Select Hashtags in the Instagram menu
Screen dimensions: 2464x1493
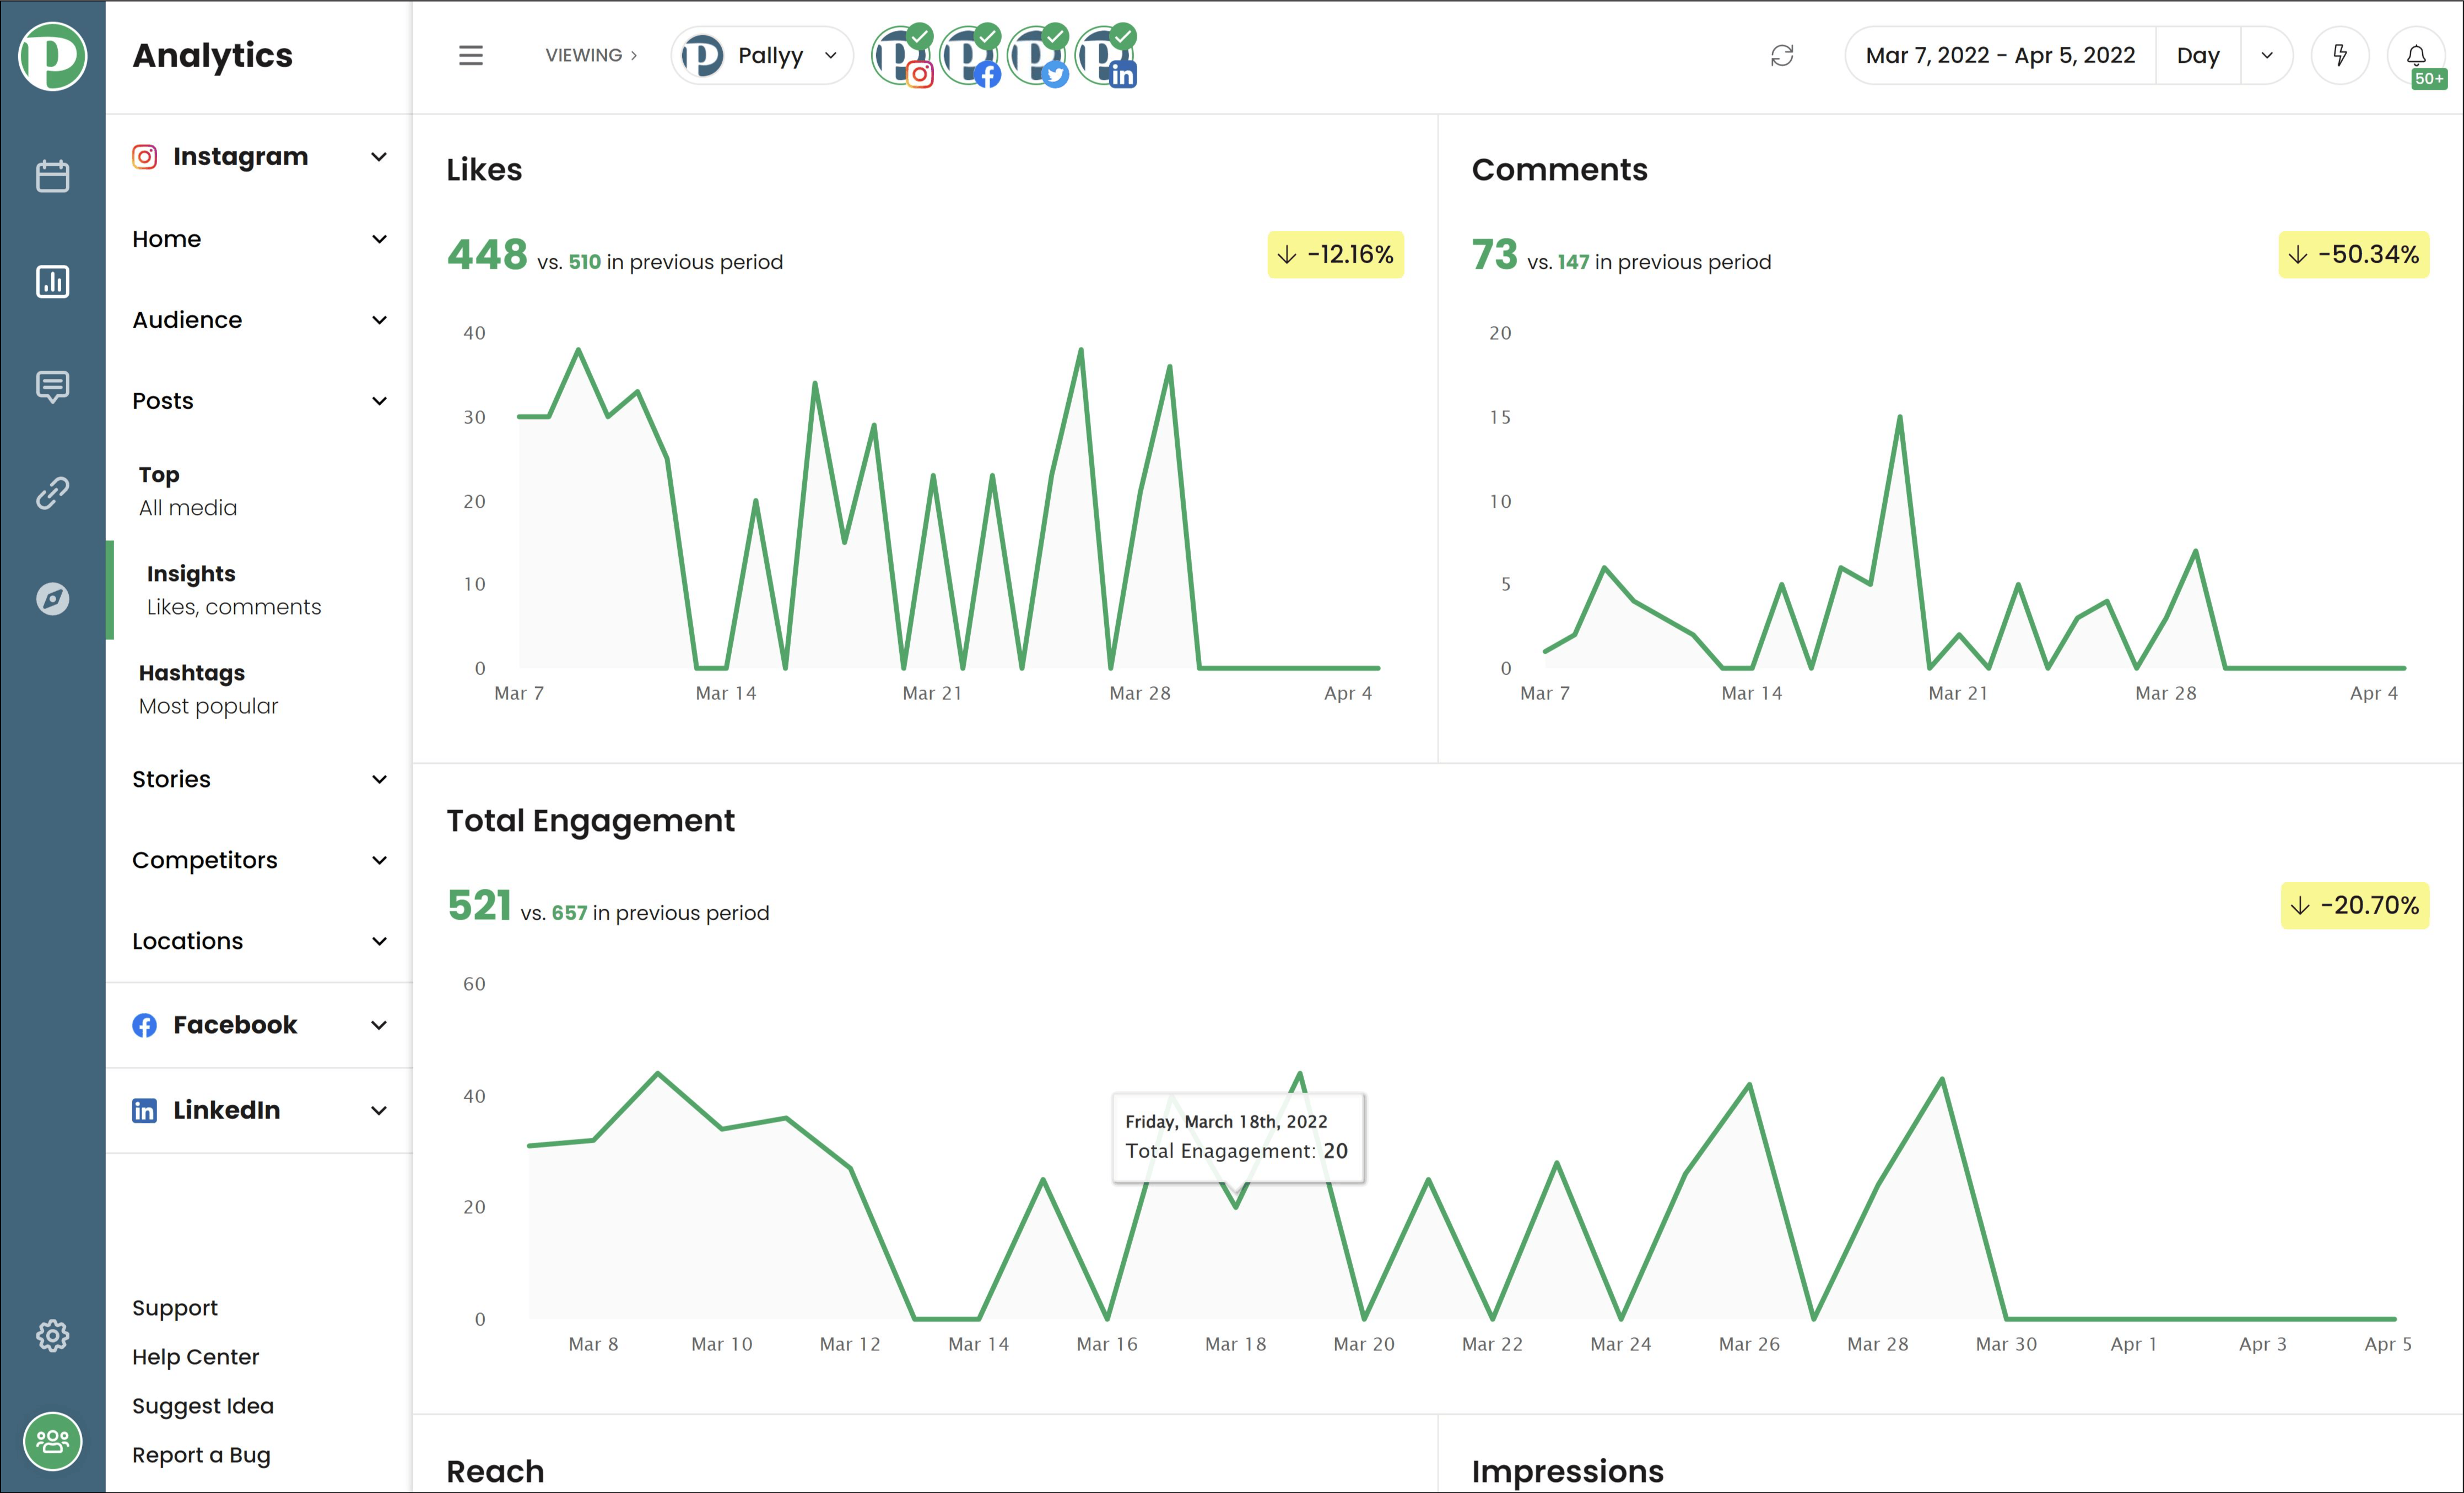click(192, 671)
